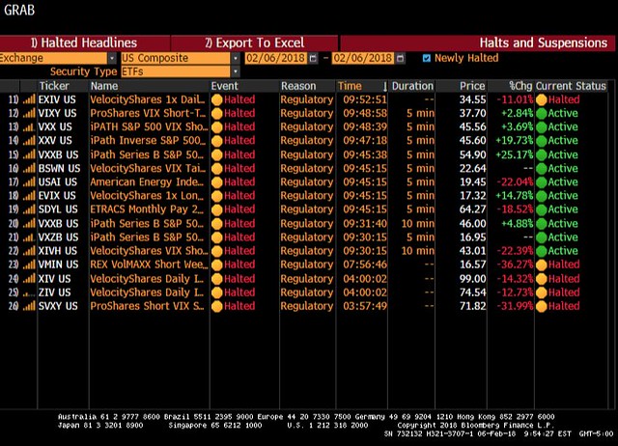618x446 pixels.
Task: Click the bar chart icon beside XIVH US
Action: click(29, 251)
